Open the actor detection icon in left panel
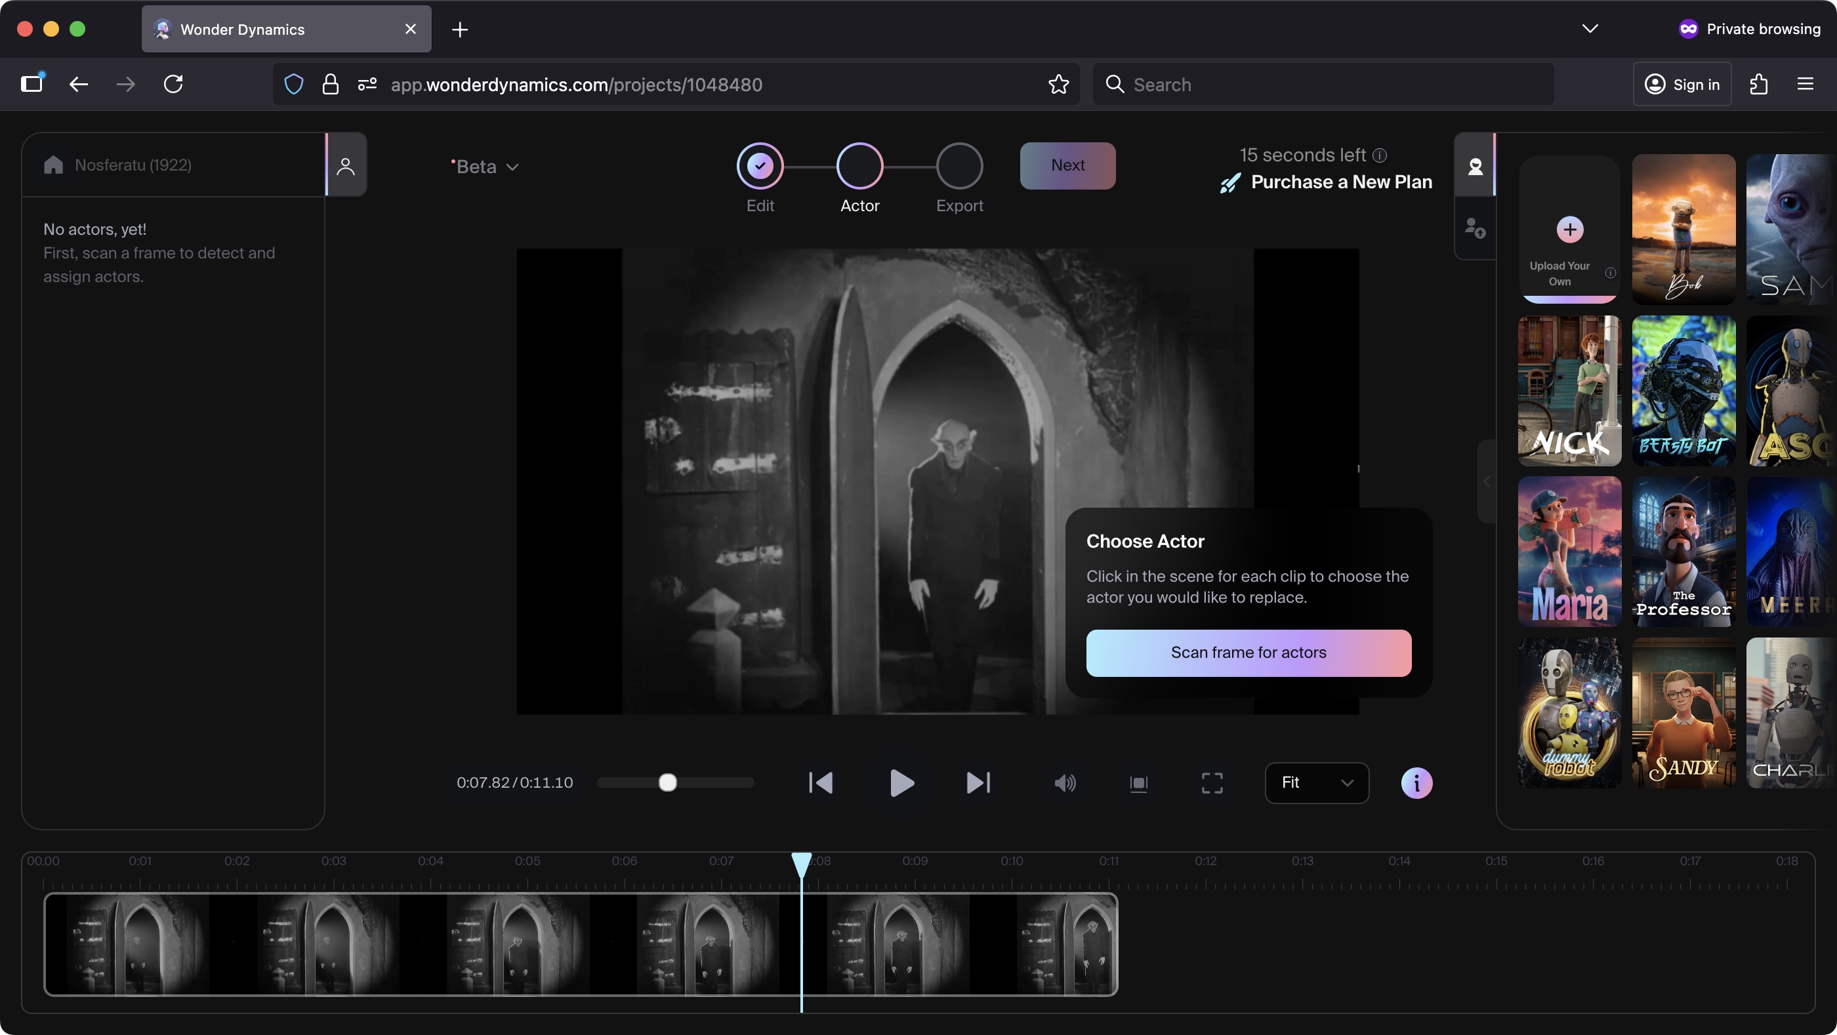1837x1035 pixels. 346,165
